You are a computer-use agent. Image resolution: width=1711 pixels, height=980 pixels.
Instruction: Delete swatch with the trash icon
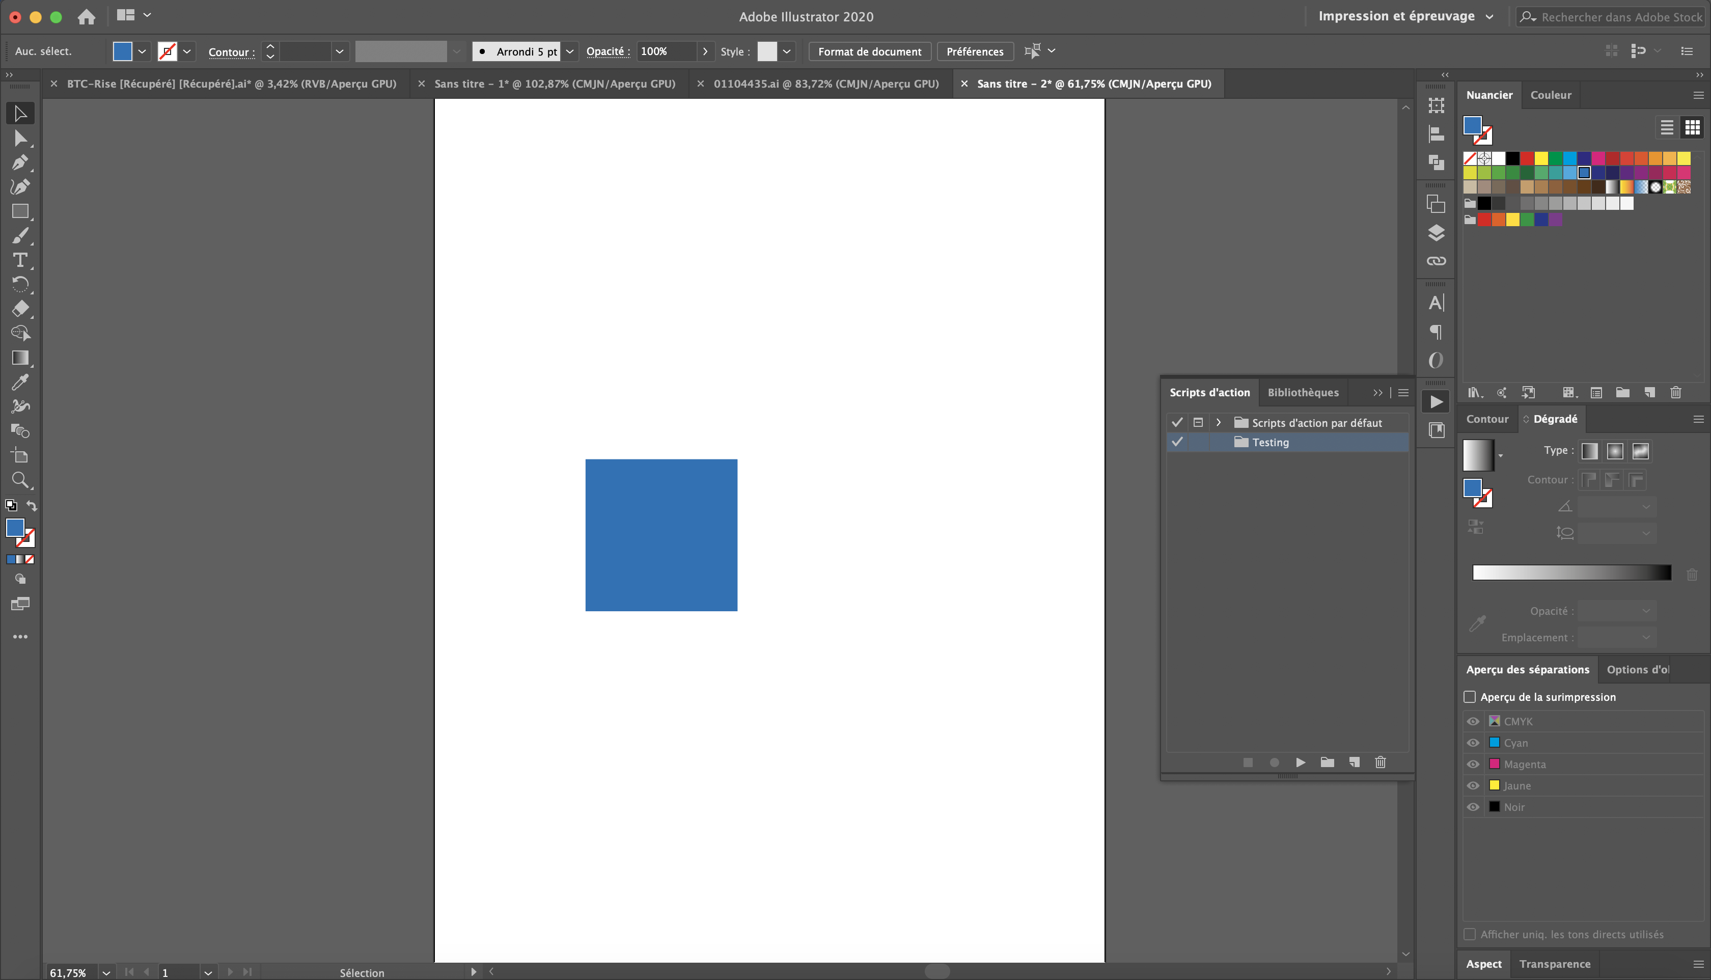point(1675,392)
